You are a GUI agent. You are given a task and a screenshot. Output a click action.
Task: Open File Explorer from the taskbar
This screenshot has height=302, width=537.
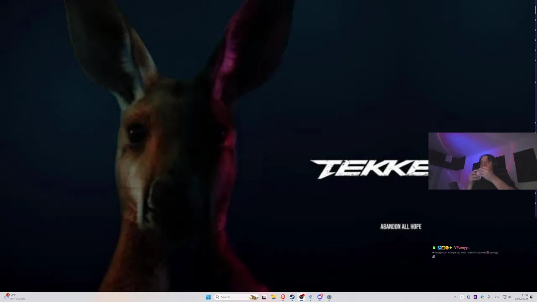(x=274, y=297)
